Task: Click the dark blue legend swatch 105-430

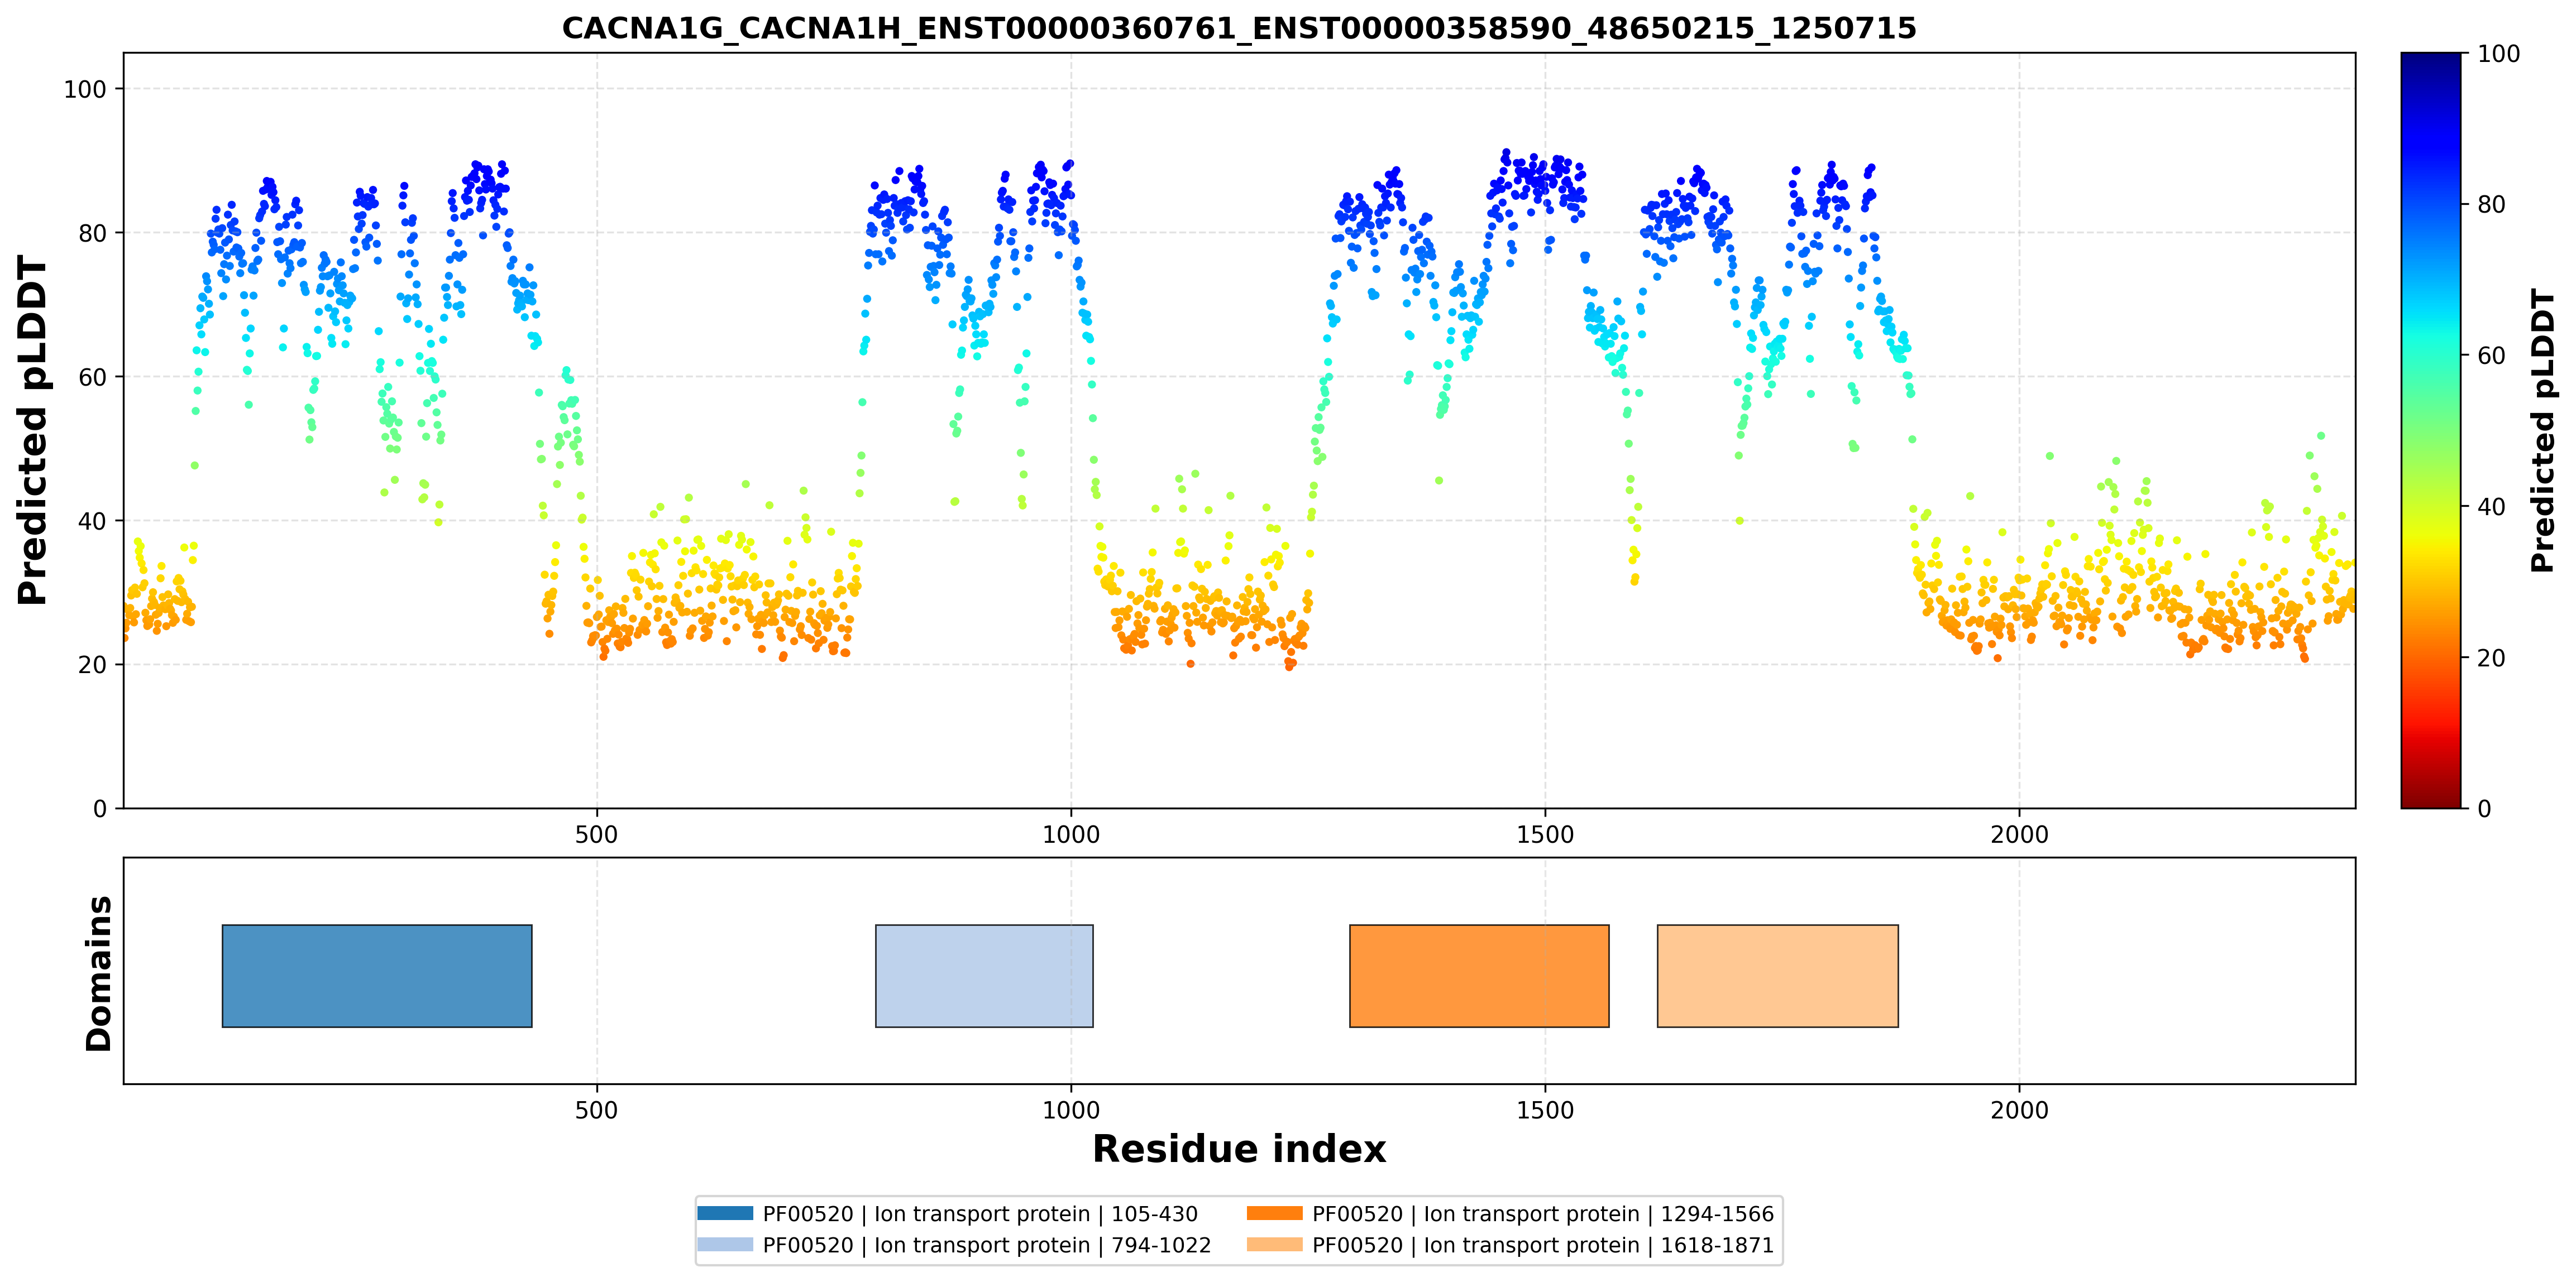Action: coord(725,1213)
